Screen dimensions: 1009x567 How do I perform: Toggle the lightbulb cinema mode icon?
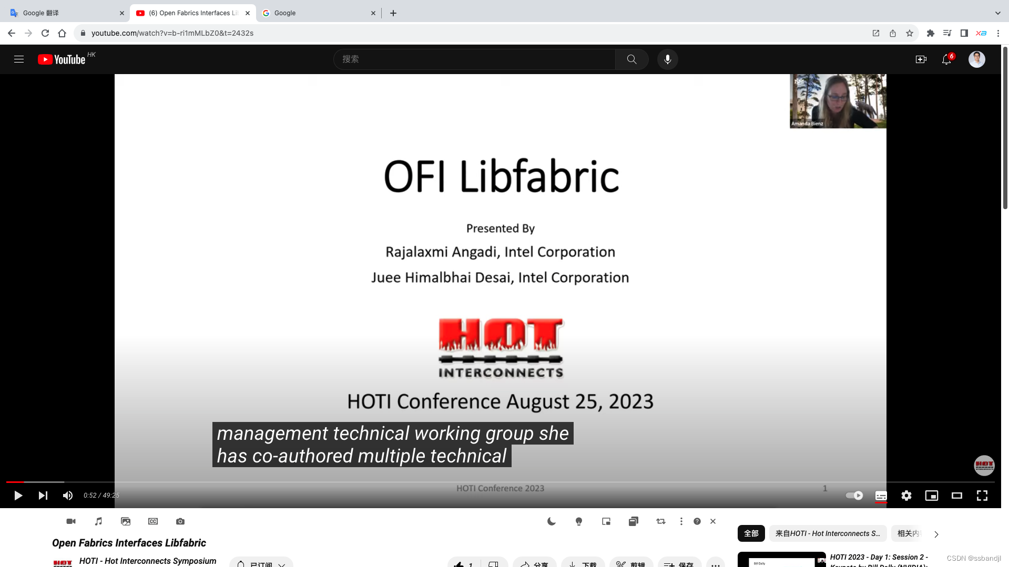pos(579,521)
